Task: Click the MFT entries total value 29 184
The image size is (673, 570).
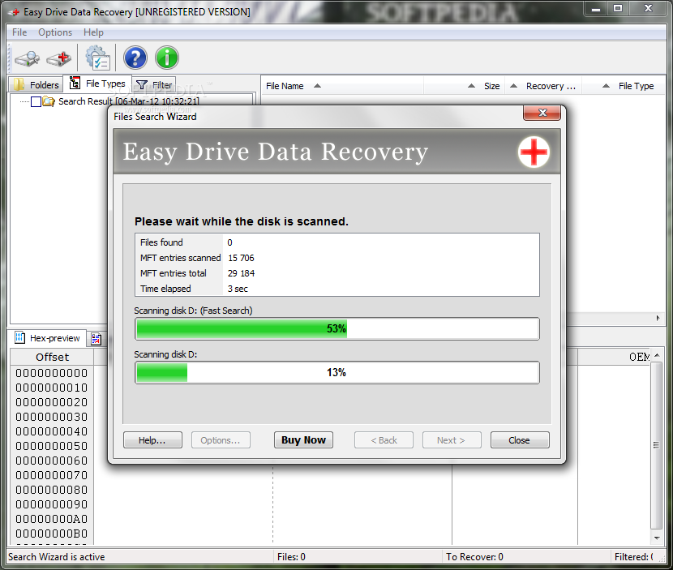Action: point(241,273)
